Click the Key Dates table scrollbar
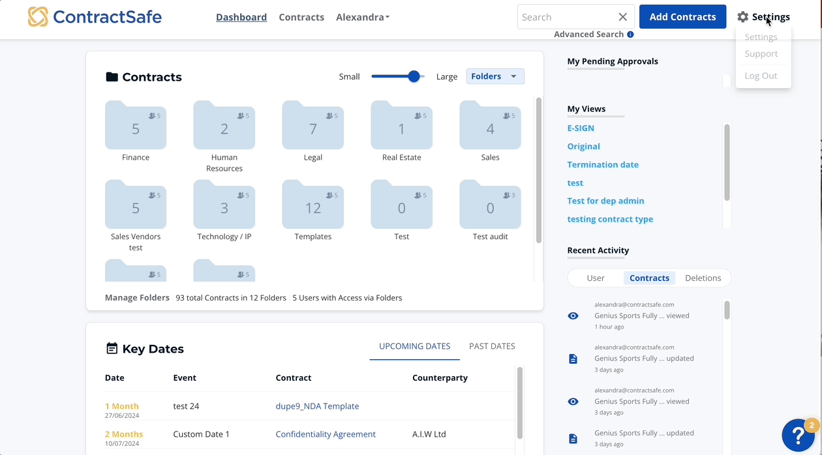This screenshot has width=822, height=455. [520, 403]
